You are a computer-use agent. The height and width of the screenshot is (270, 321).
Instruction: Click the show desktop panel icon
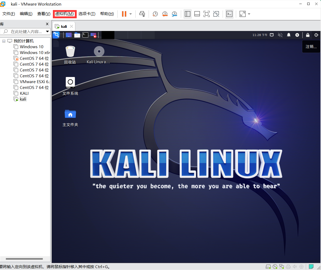coord(69,35)
